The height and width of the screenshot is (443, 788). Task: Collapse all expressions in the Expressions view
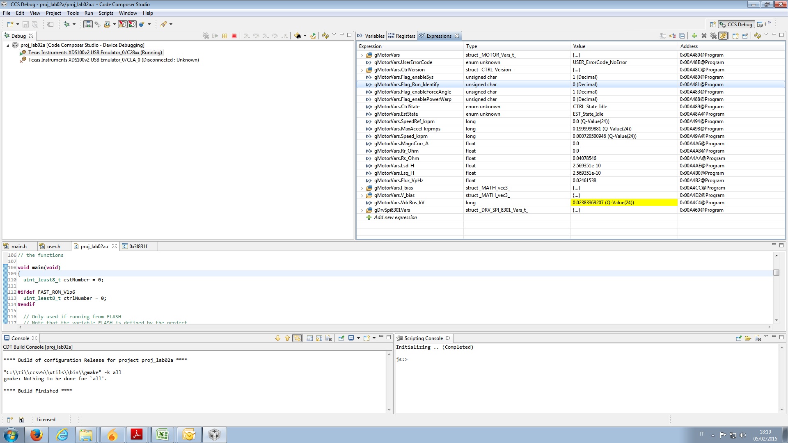[x=682, y=36]
